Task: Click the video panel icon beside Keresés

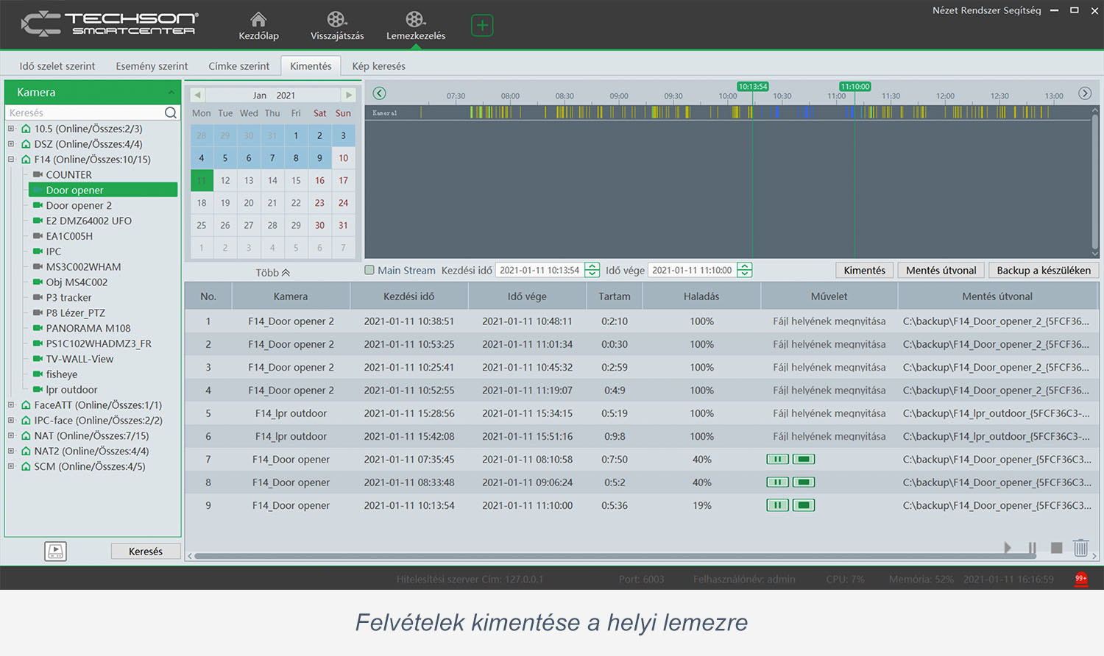Action: point(55,551)
